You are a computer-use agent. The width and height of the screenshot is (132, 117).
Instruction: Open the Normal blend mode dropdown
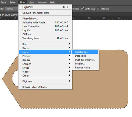pyautogui.click(x=12, y=9)
